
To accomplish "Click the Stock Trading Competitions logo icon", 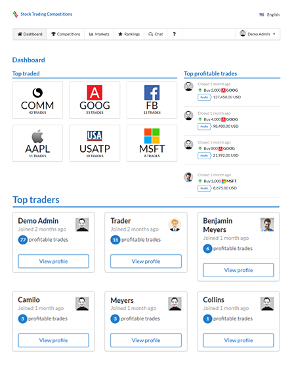I will [x=16, y=14].
